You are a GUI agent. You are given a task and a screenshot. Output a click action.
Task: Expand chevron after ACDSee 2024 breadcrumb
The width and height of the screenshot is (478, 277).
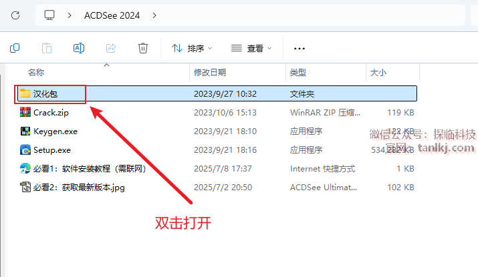(x=154, y=15)
